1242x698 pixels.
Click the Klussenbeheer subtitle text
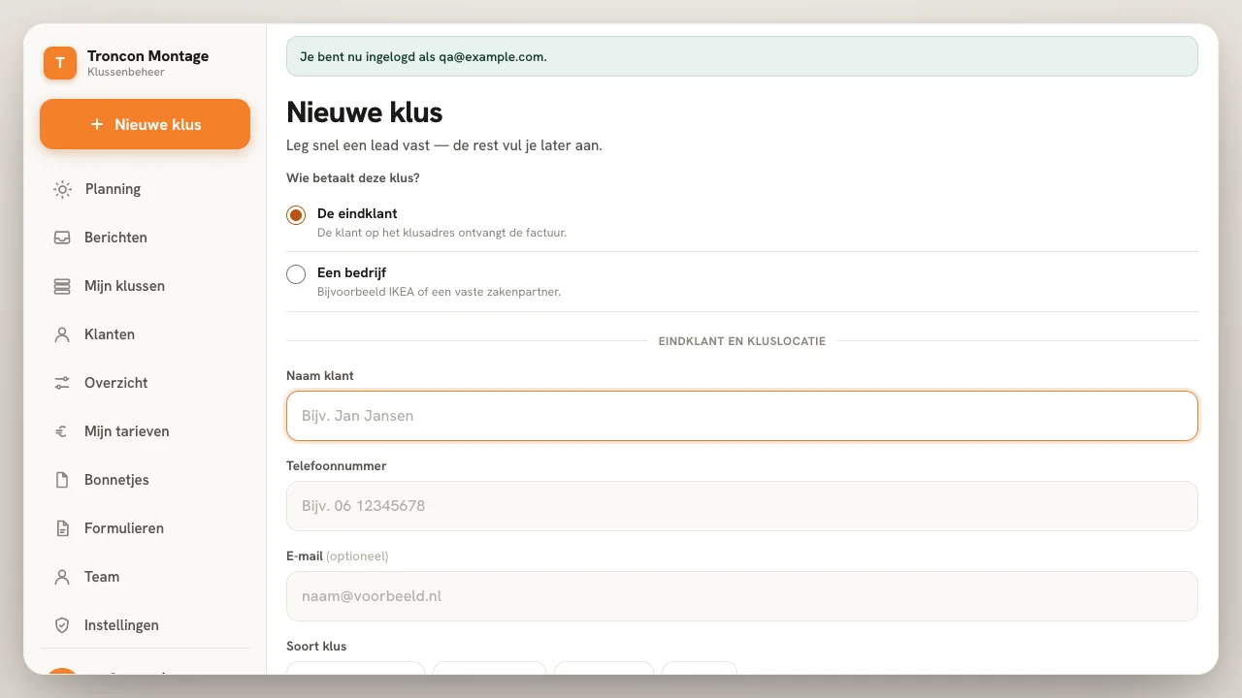coord(126,73)
